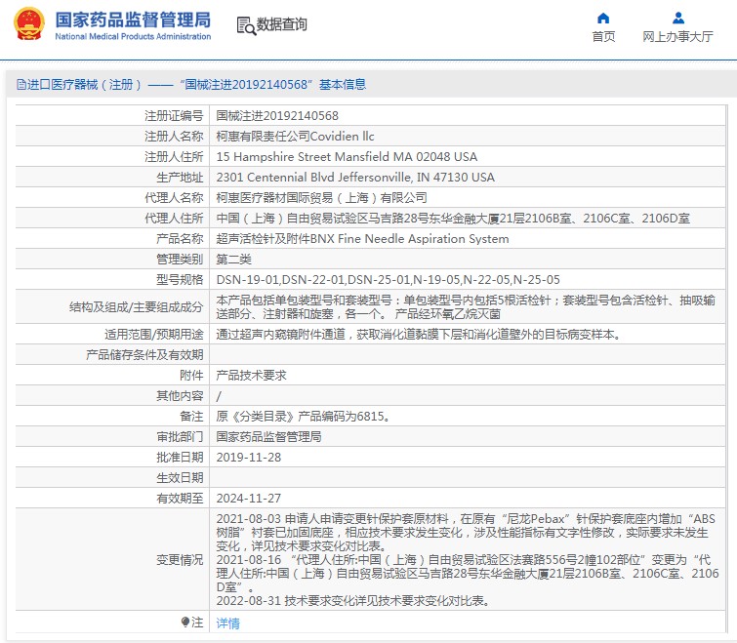The width and height of the screenshot is (737, 643).
Task: Click the National Medical Products Administration subtitle
Action: [x=133, y=37]
